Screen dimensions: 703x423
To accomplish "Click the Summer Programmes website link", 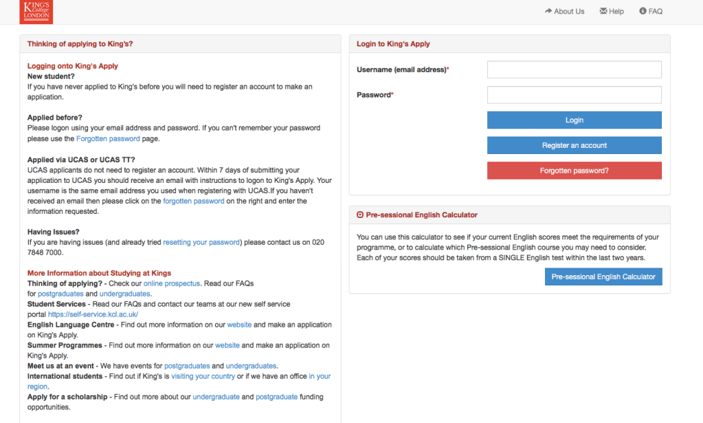I will coord(227,345).
